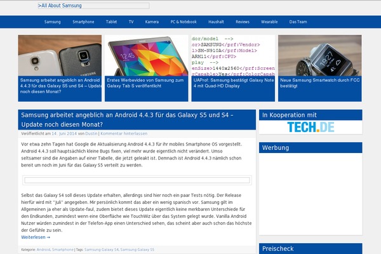Open the main article headline about Android 4.4.3
Screen dimensions: 381x254
[x=127, y=119]
